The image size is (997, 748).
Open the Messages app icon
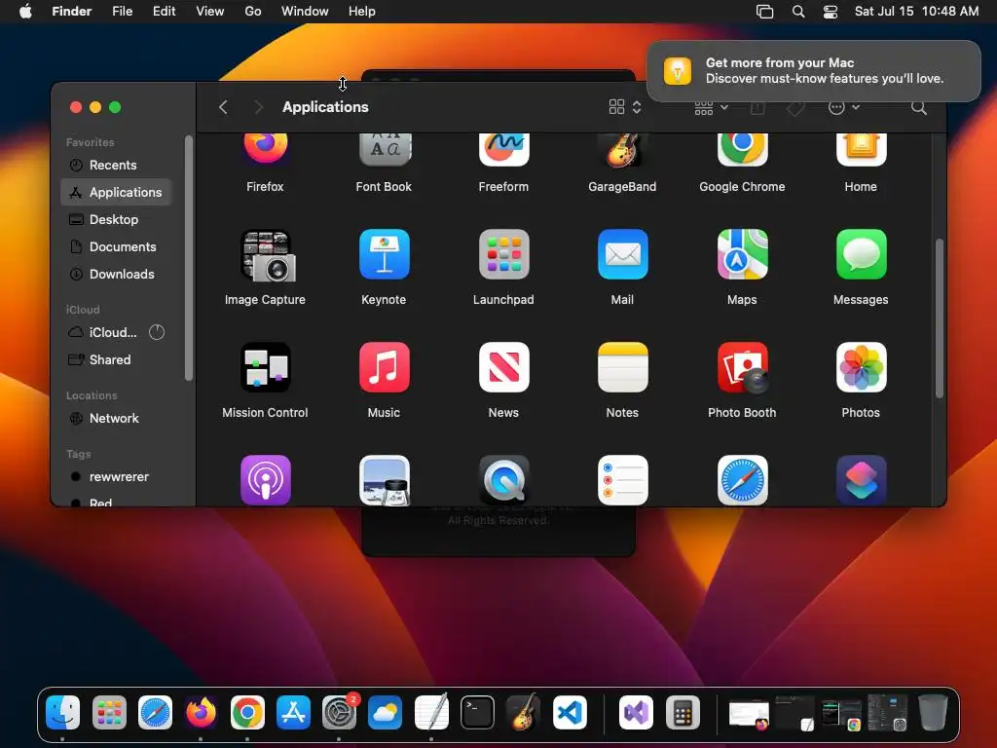[x=861, y=254]
